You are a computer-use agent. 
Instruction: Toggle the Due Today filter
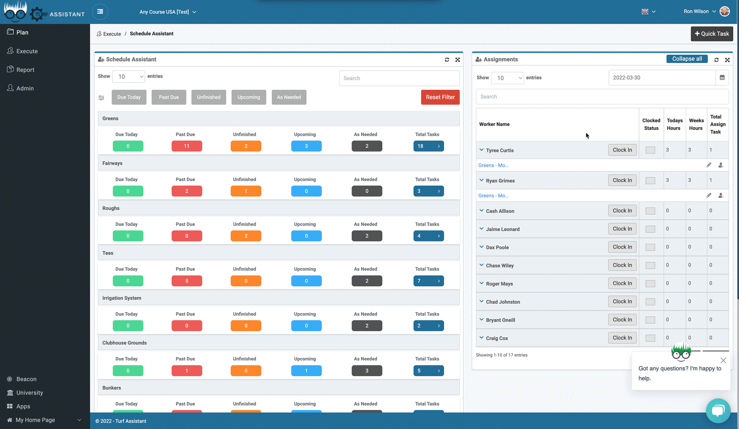click(129, 97)
